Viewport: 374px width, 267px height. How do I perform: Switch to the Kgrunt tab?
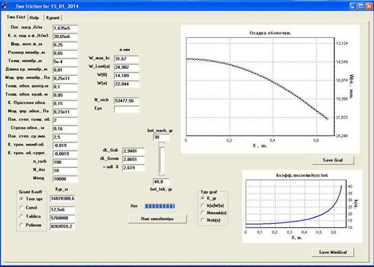[53, 18]
